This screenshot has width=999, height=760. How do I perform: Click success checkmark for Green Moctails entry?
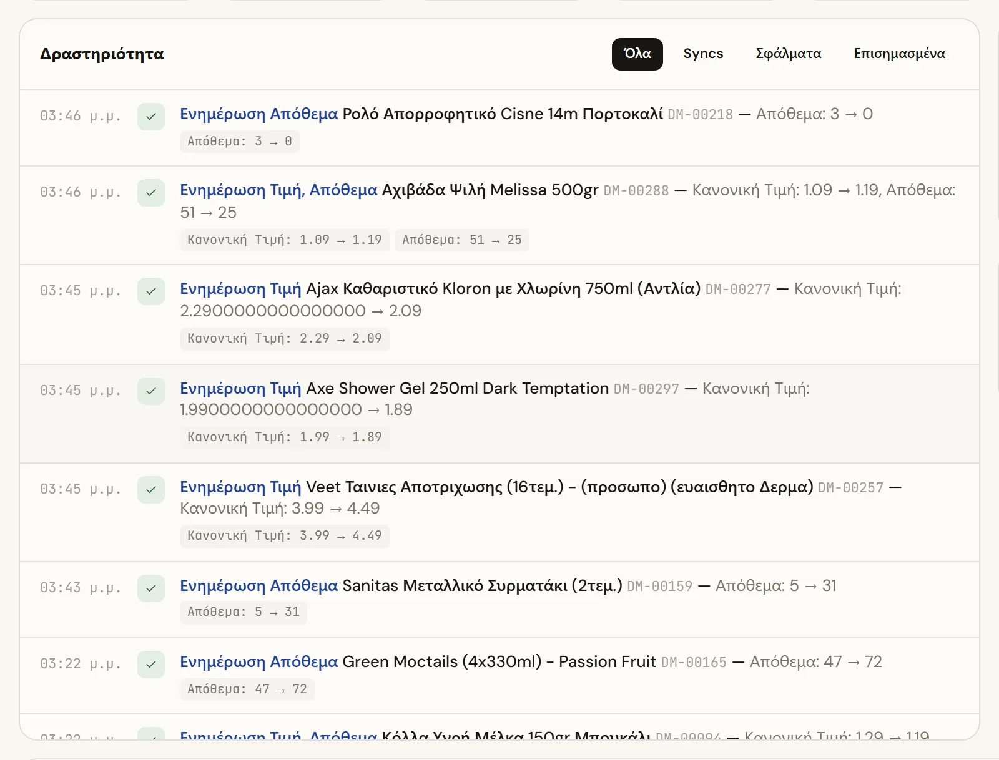pos(151,665)
